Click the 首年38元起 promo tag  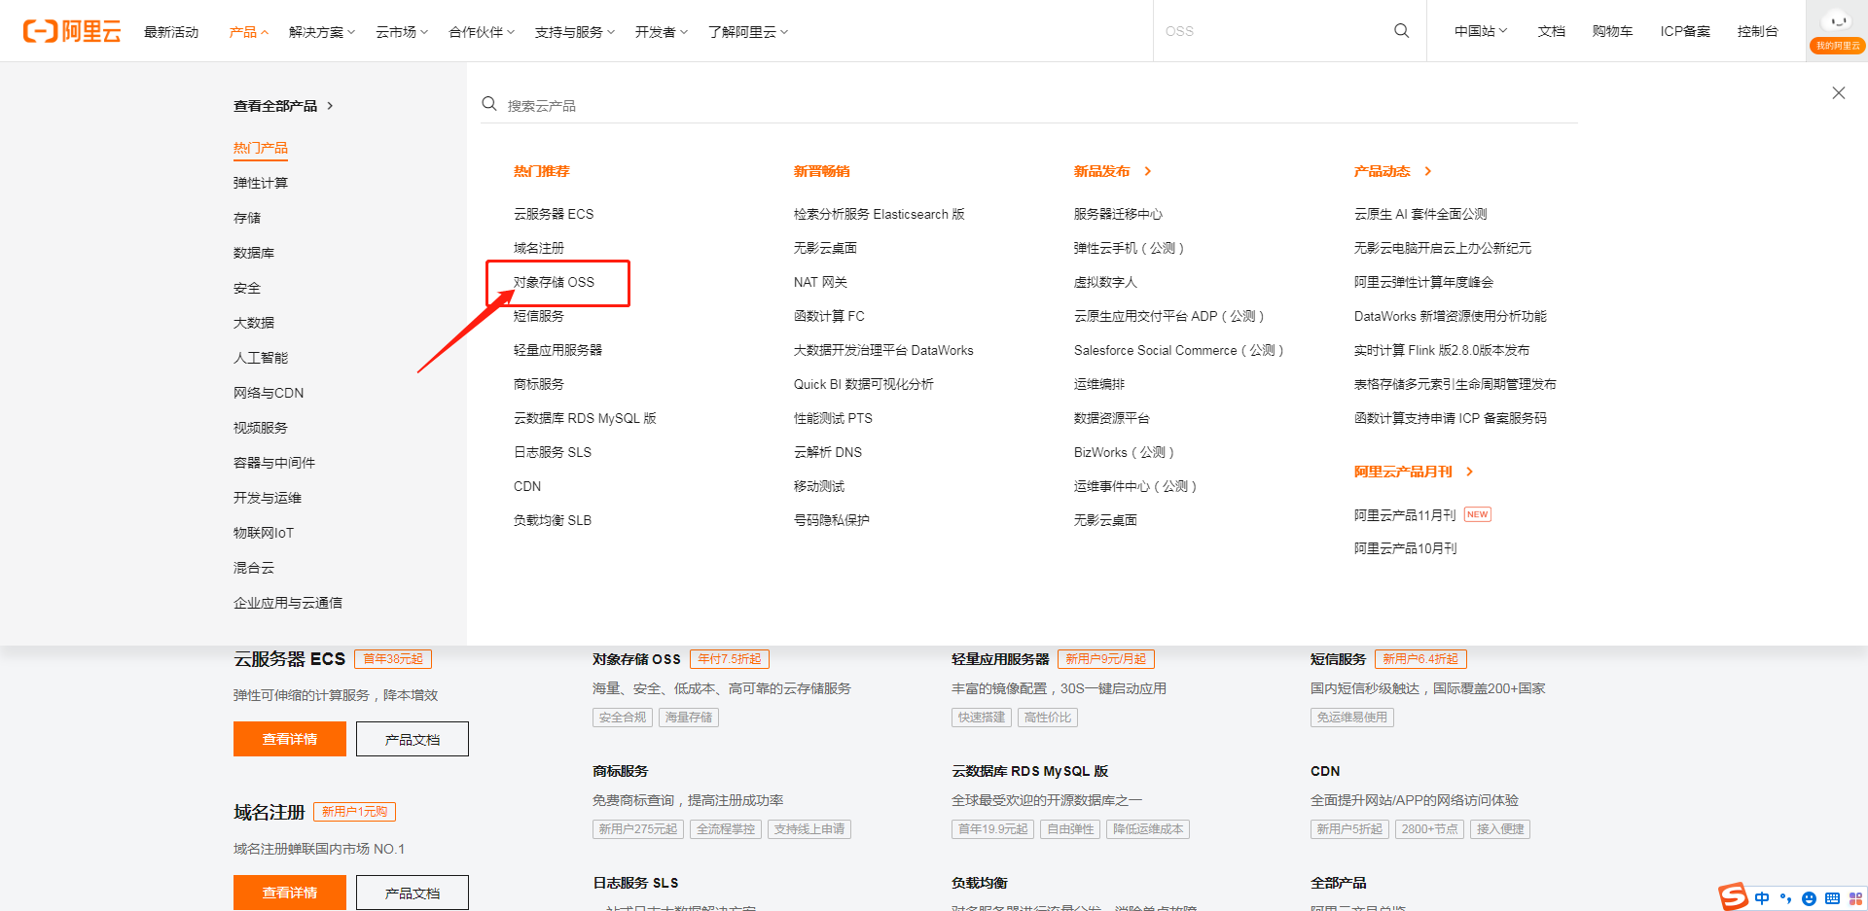click(x=393, y=659)
